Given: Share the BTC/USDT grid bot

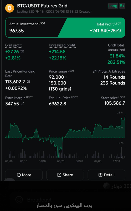Looking at the screenshot, I should 65,175.
